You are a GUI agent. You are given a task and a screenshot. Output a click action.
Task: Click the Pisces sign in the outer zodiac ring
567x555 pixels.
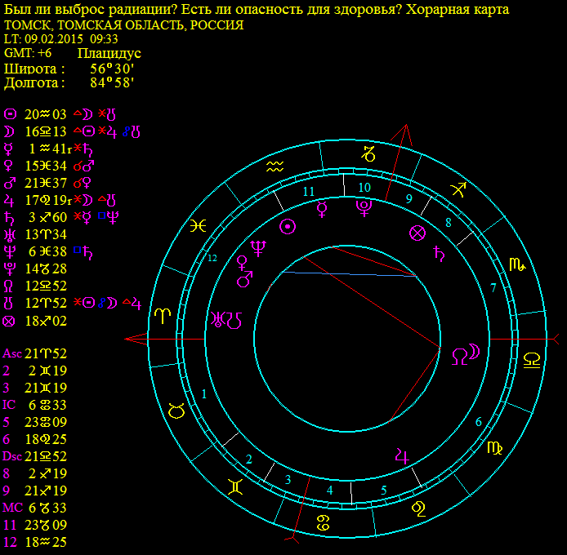(199, 226)
